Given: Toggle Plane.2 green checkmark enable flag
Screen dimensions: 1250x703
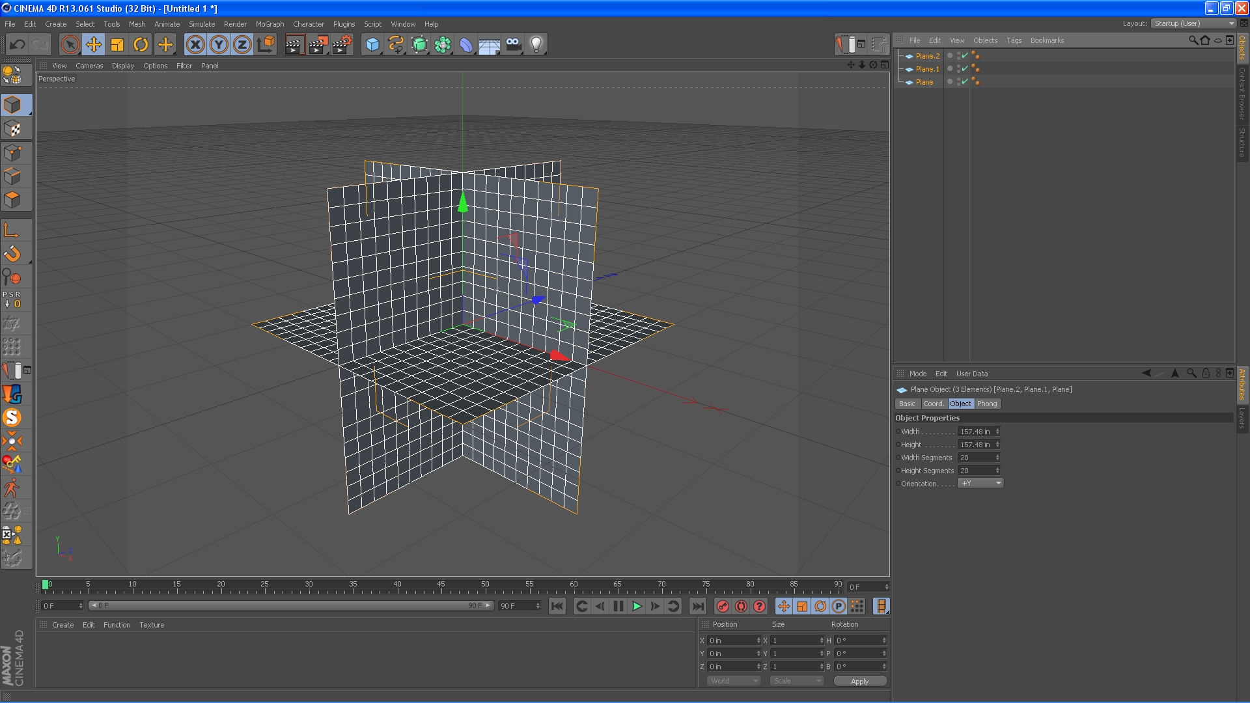Looking at the screenshot, I should pos(964,56).
